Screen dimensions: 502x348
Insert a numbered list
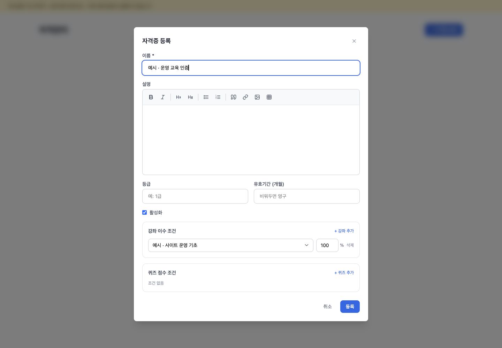218,97
